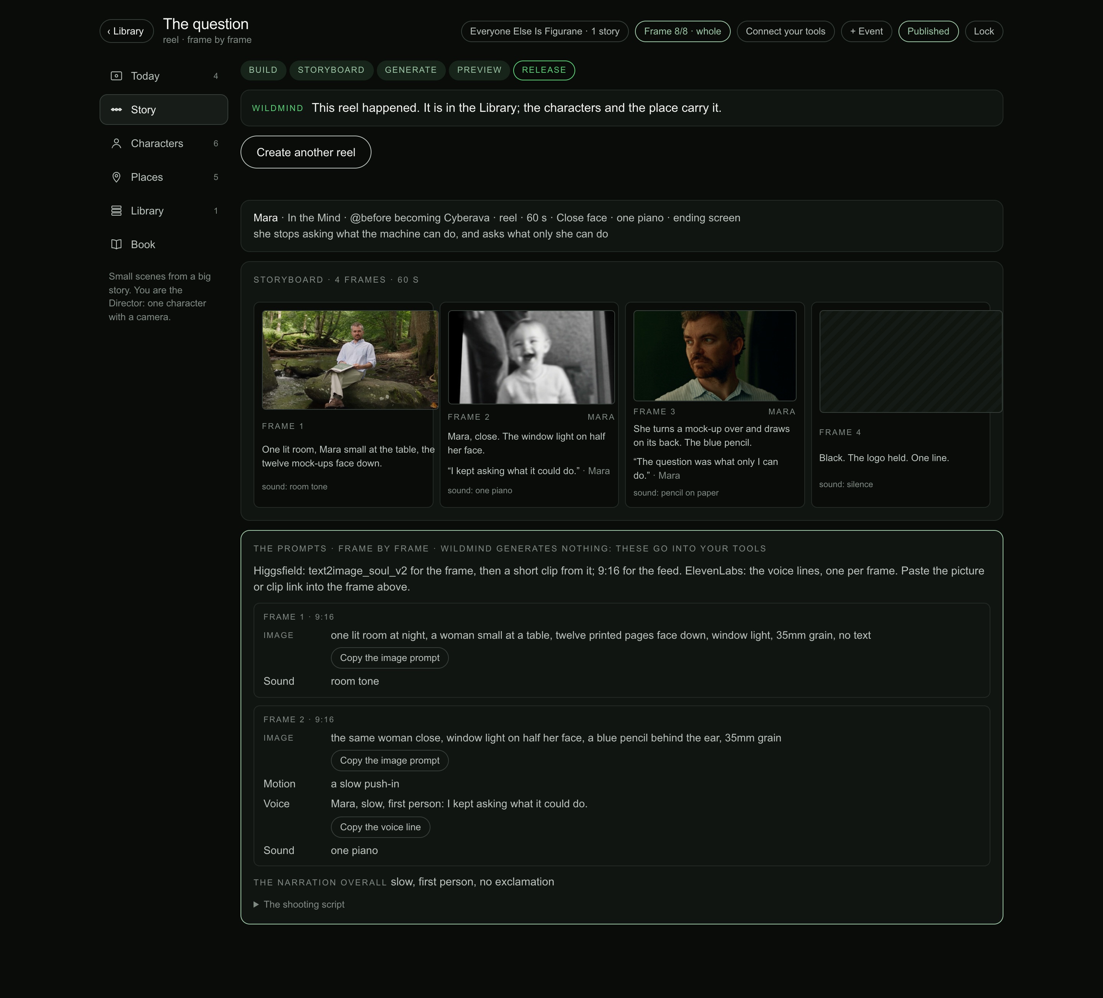Image resolution: width=1103 pixels, height=998 pixels.
Task: Click the 'STORYBOARD · 4 FRAMES · 60 S' heading
Action: (336, 280)
